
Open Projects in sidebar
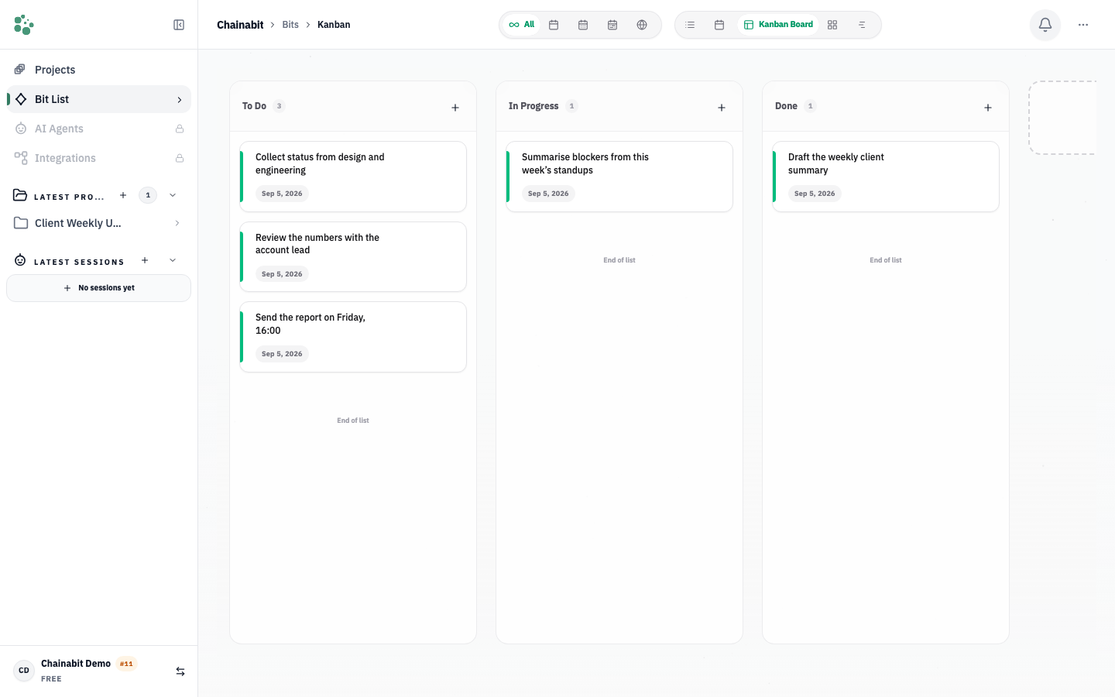pyautogui.click(x=98, y=70)
